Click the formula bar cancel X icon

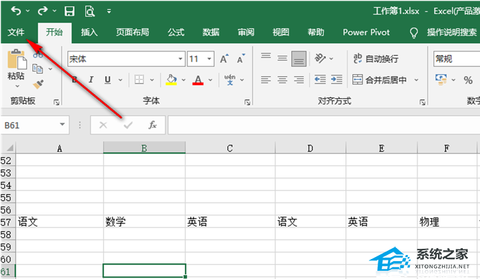(x=103, y=125)
